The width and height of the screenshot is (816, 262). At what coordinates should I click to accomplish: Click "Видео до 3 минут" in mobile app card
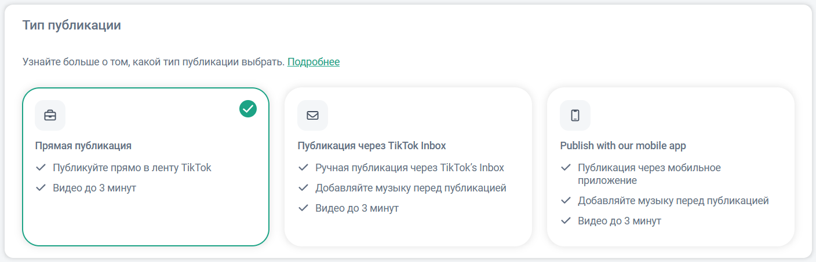click(x=620, y=221)
